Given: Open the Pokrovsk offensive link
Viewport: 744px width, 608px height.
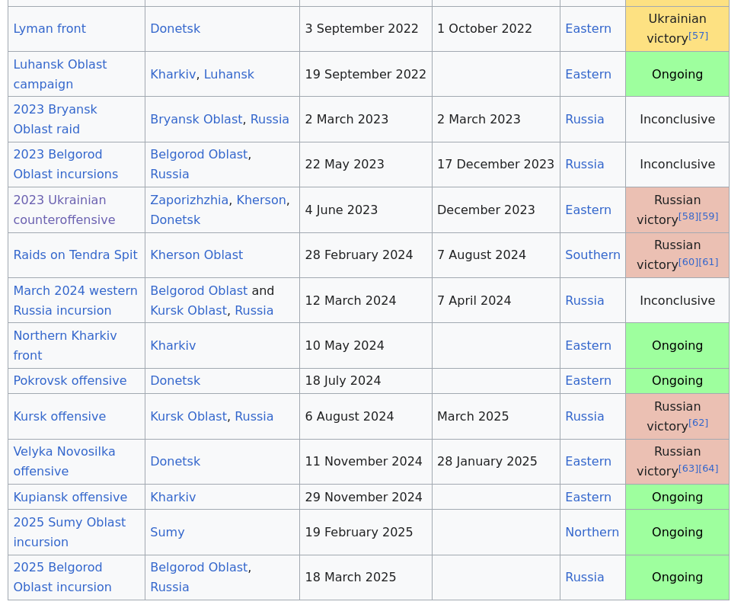Looking at the screenshot, I should 70,381.
